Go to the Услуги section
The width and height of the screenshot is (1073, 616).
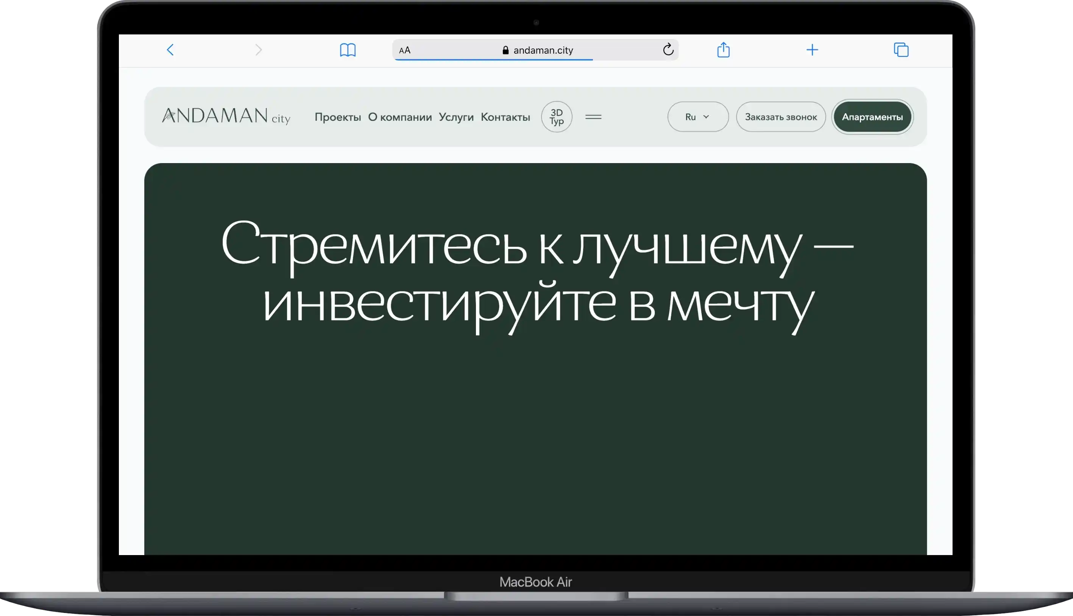[456, 117]
